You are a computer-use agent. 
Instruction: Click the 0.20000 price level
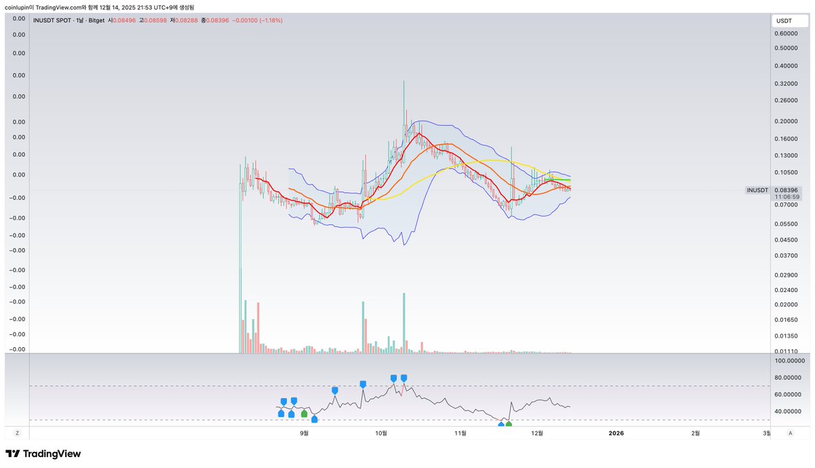[786, 122]
